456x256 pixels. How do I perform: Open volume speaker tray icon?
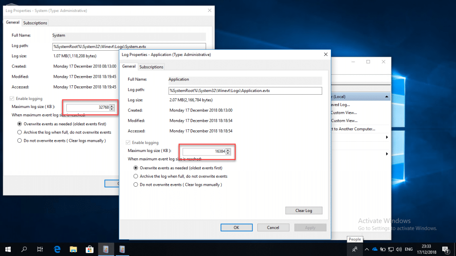point(399,249)
